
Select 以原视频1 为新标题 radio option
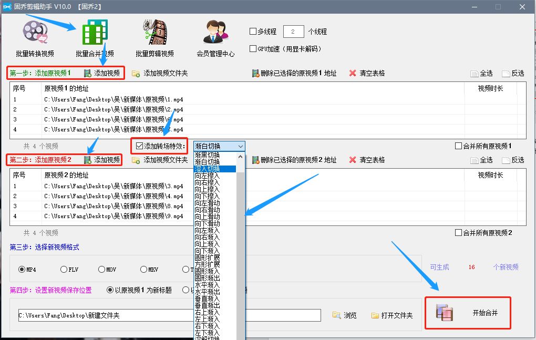pos(110,290)
